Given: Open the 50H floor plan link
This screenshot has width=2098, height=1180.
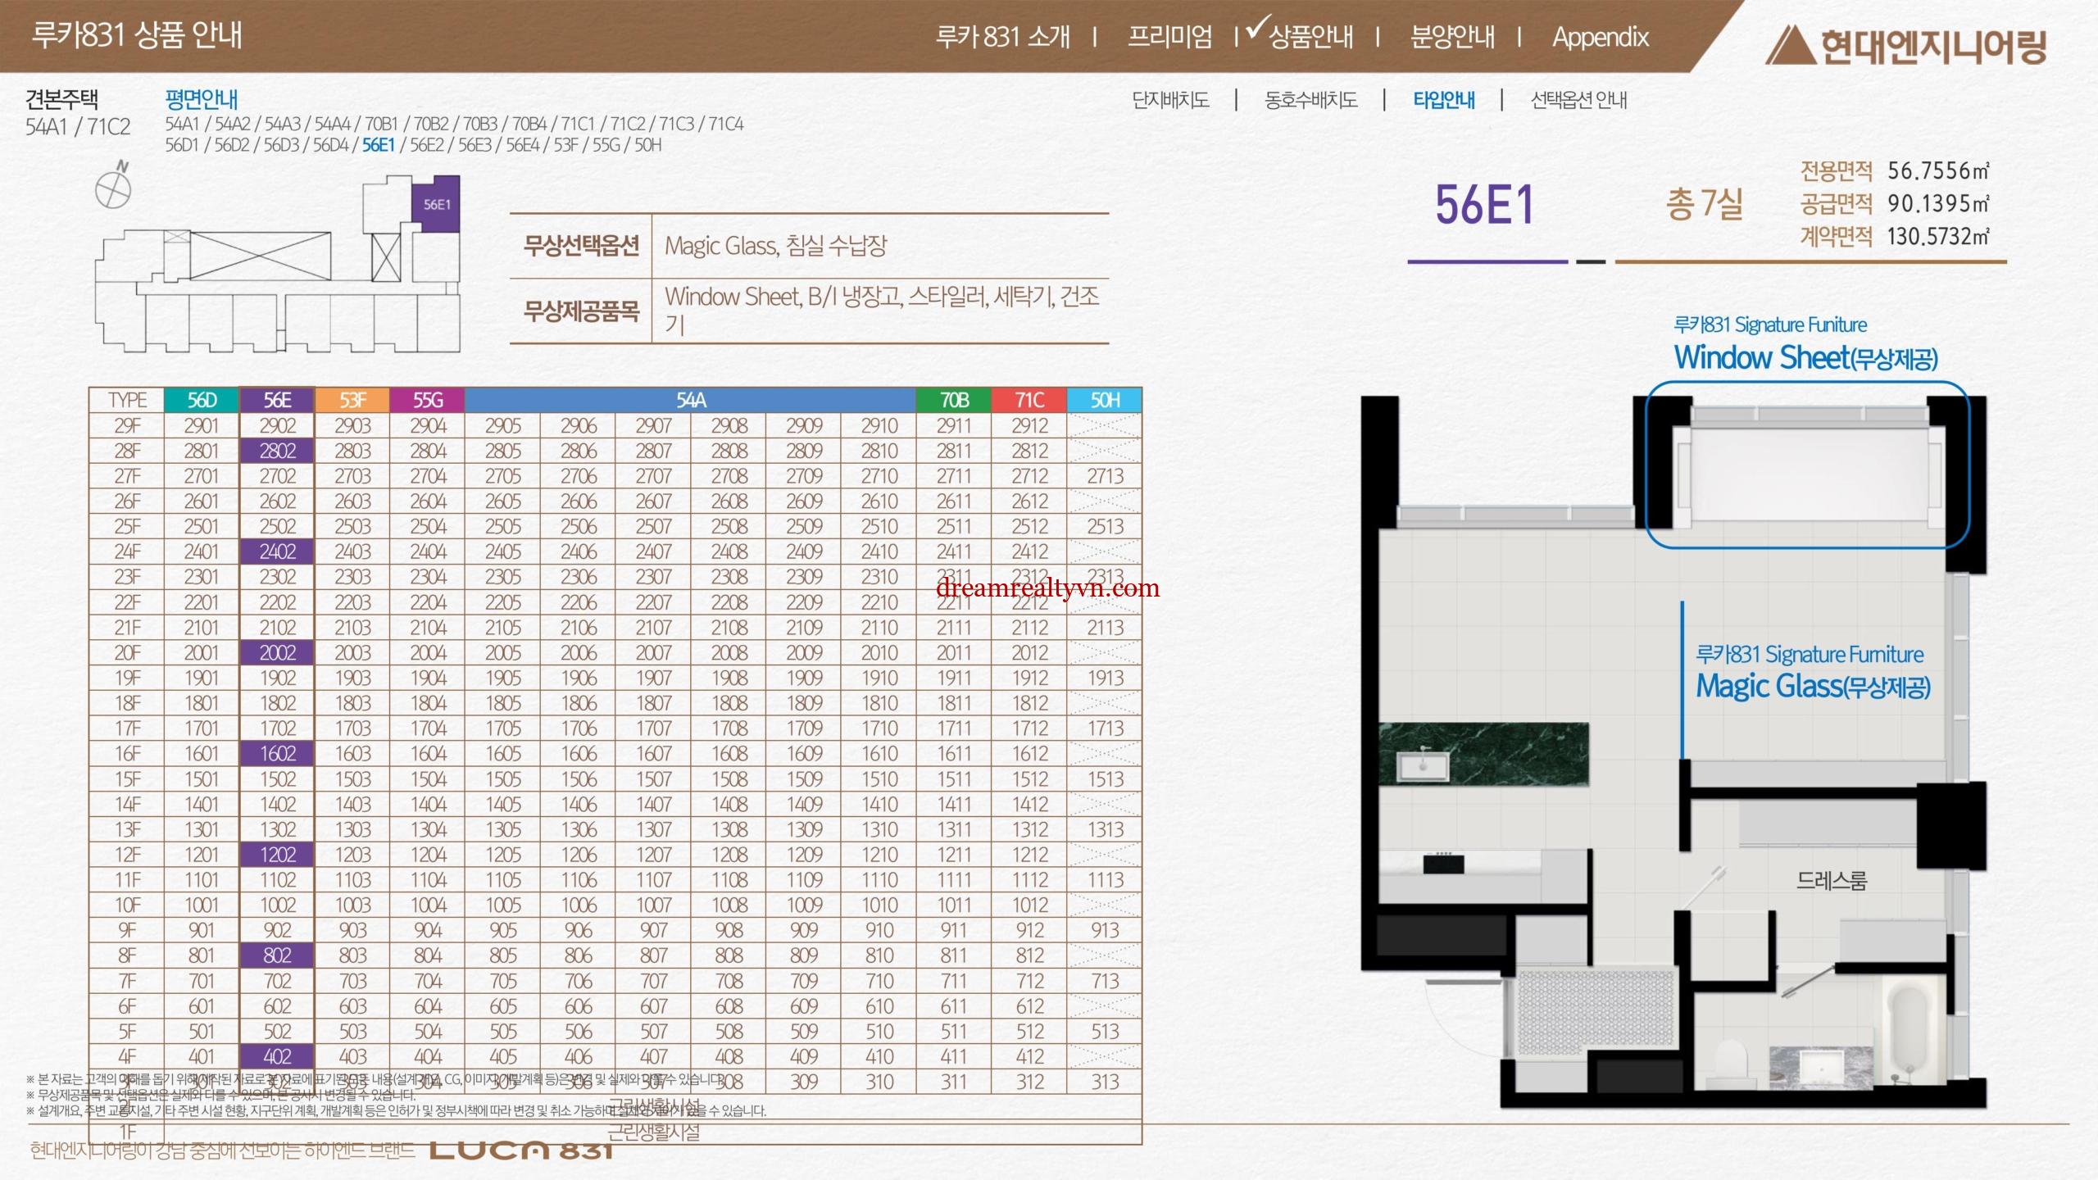Looking at the screenshot, I should [x=647, y=145].
